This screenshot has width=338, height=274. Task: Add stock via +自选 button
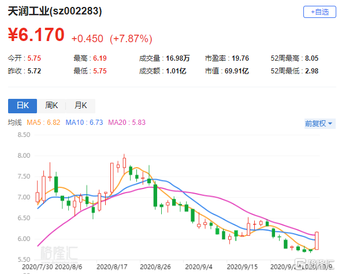(320, 12)
